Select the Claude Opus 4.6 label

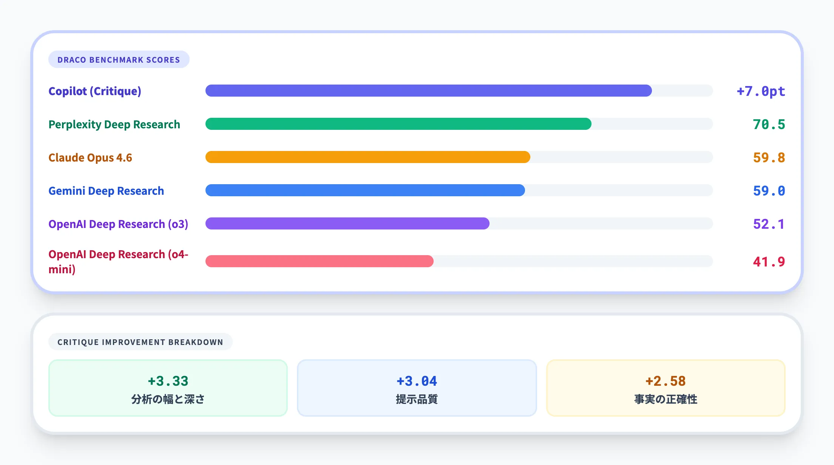click(90, 157)
